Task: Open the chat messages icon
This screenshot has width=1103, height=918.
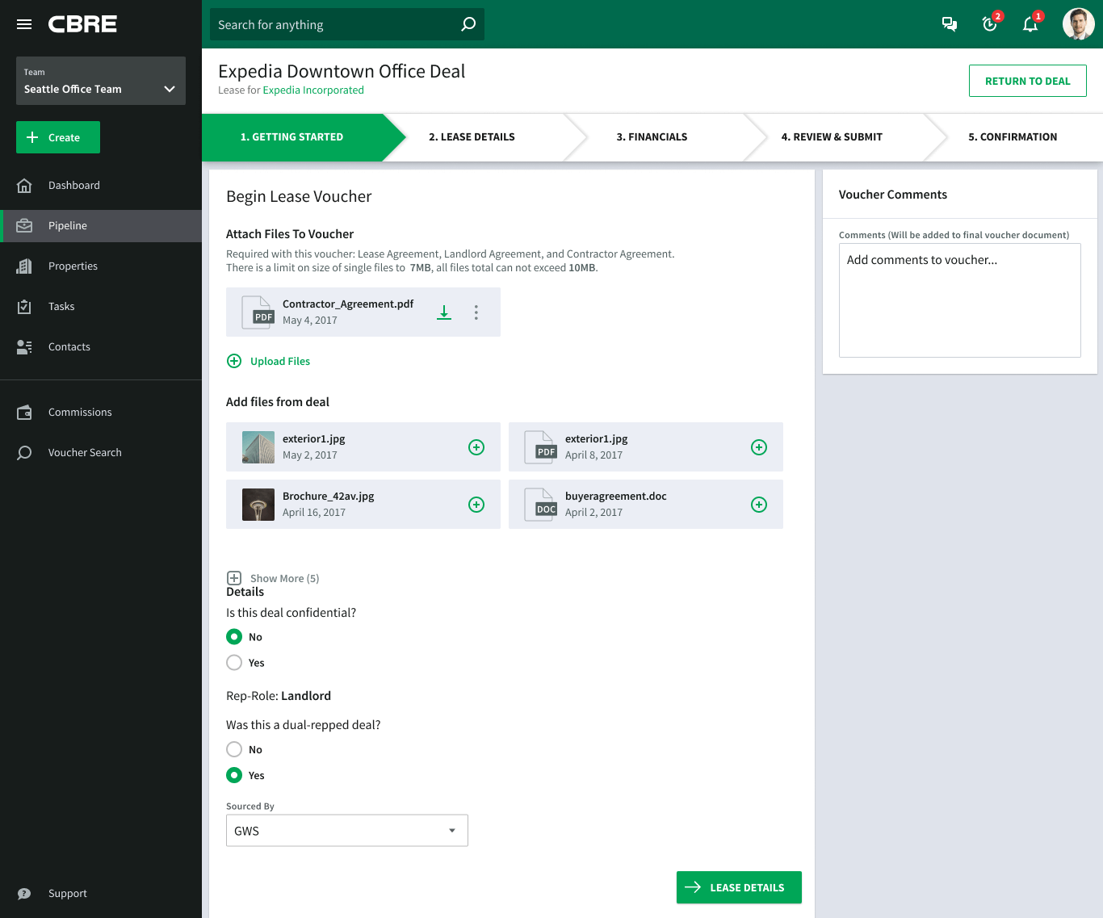Action: pyautogui.click(x=950, y=24)
